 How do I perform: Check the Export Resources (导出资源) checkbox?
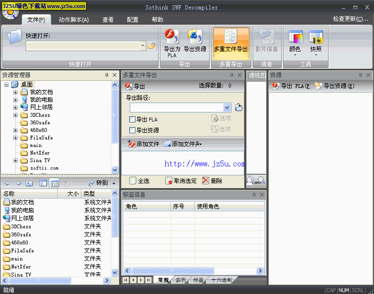click(132, 130)
